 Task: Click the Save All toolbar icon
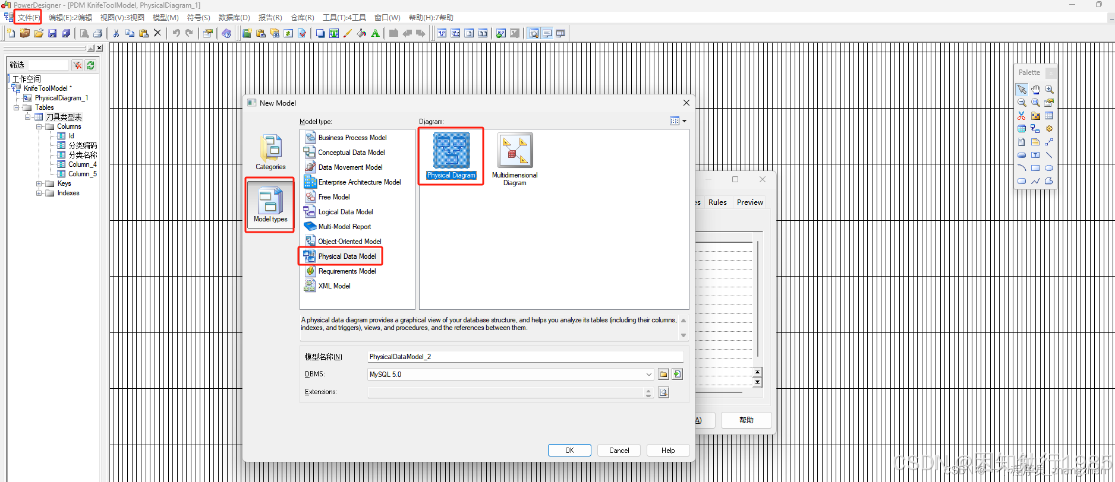[x=66, y=33]
